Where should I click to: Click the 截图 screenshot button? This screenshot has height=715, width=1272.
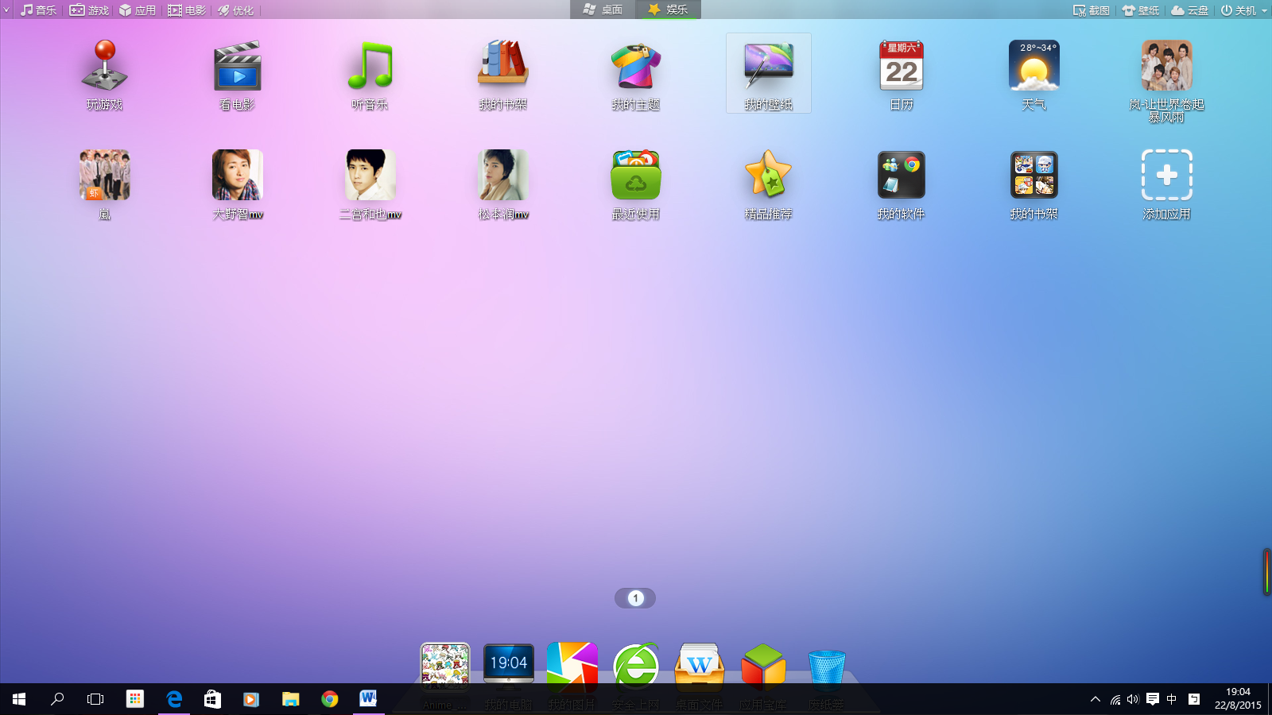point(1091,10)
